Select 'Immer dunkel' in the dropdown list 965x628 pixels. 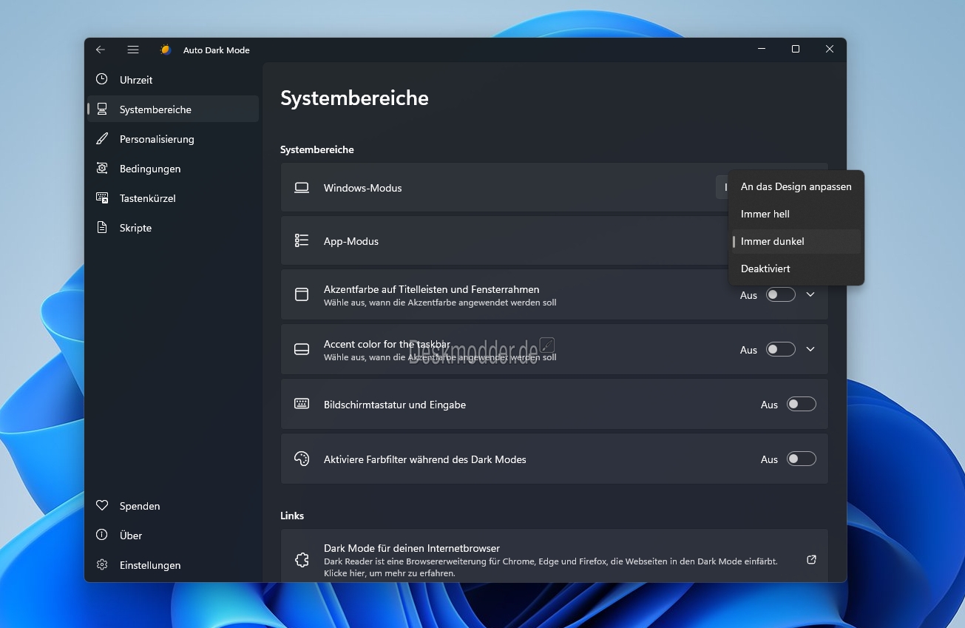pos(796,241)
